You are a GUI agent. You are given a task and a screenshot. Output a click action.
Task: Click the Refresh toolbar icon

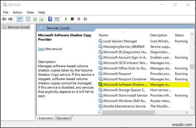(x=35, y=19)
